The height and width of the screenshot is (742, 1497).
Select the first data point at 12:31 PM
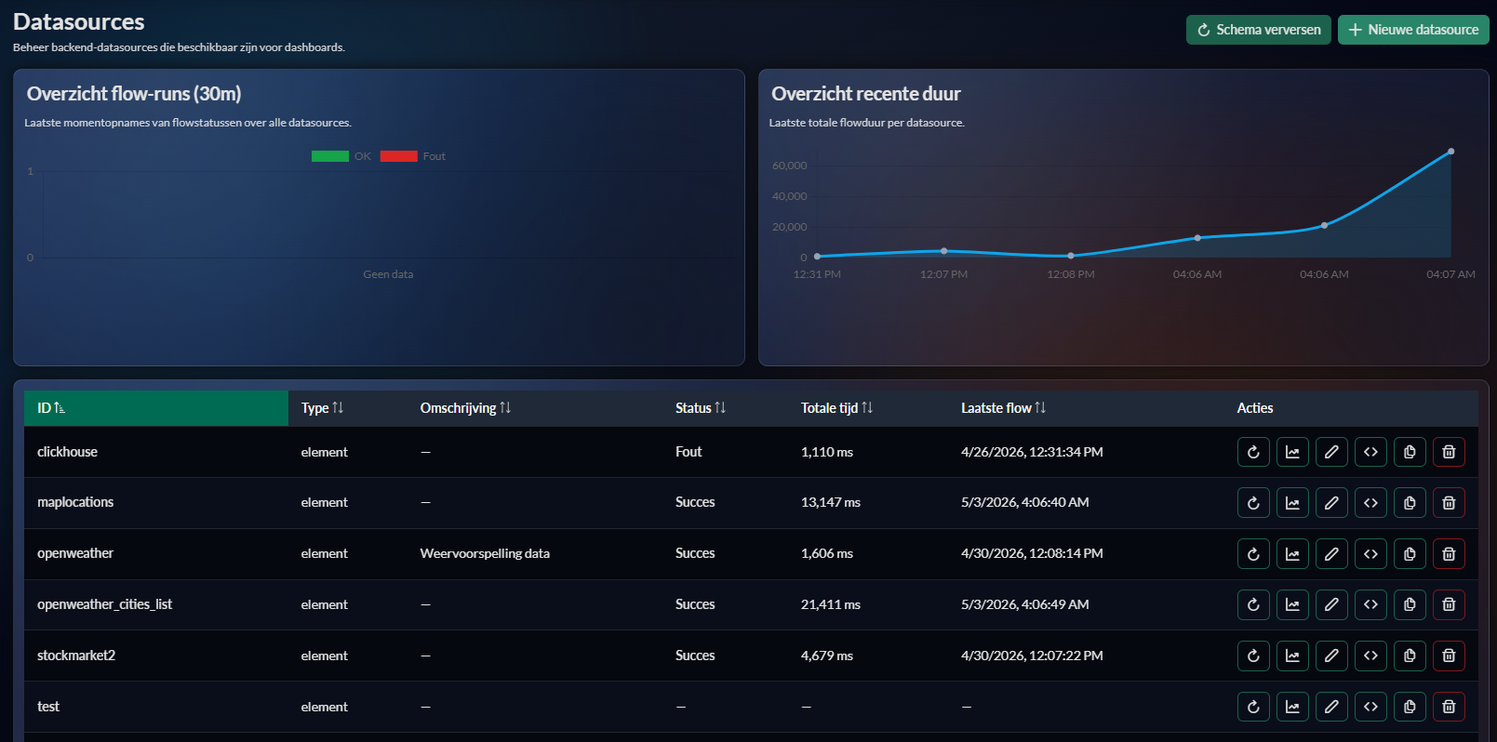[817, 256]
